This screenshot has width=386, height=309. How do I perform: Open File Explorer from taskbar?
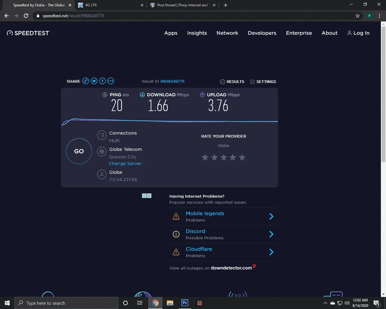(x=170, y=303)
